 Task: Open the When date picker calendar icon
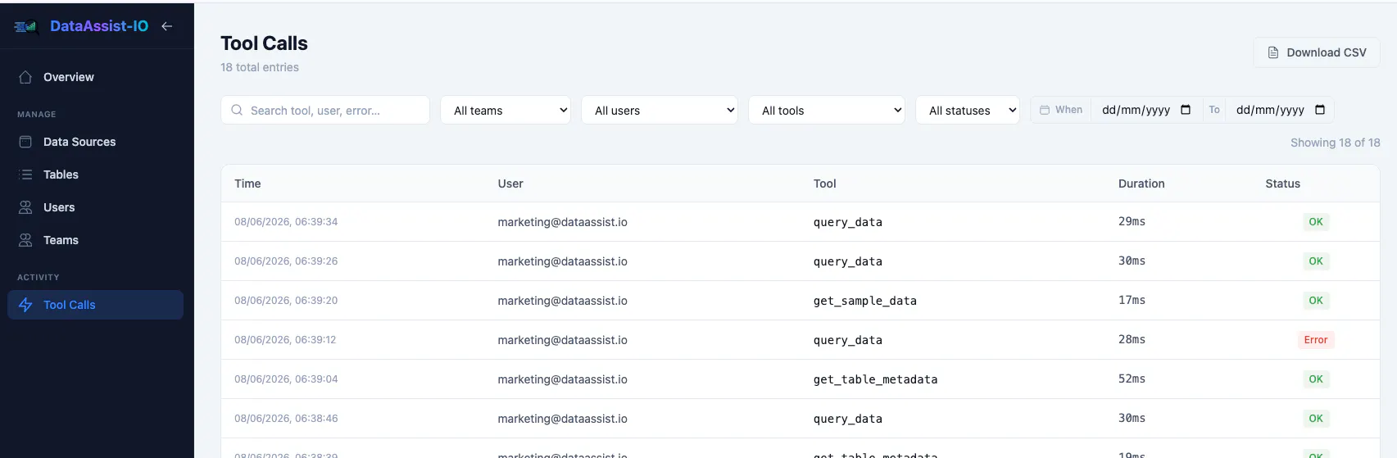(x=1186, y=110)
